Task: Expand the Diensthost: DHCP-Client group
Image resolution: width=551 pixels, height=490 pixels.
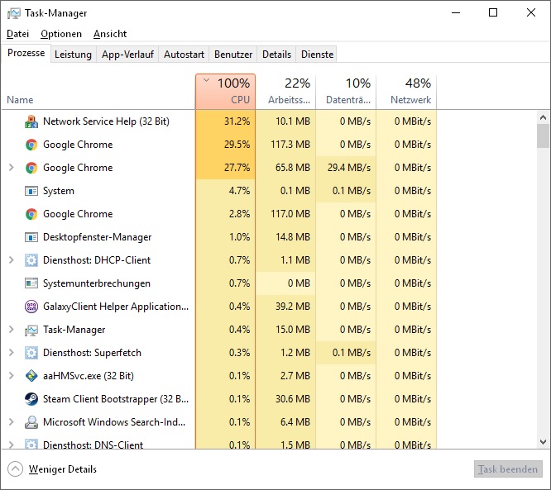Action: pyautogui.click(x=11, y=260)
